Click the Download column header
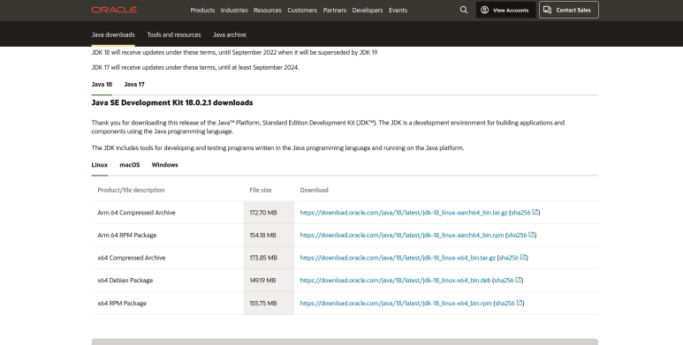 tap(314, 190)
